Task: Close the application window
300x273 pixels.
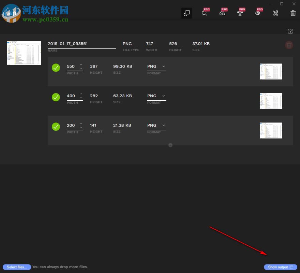Action: (294, 4)
